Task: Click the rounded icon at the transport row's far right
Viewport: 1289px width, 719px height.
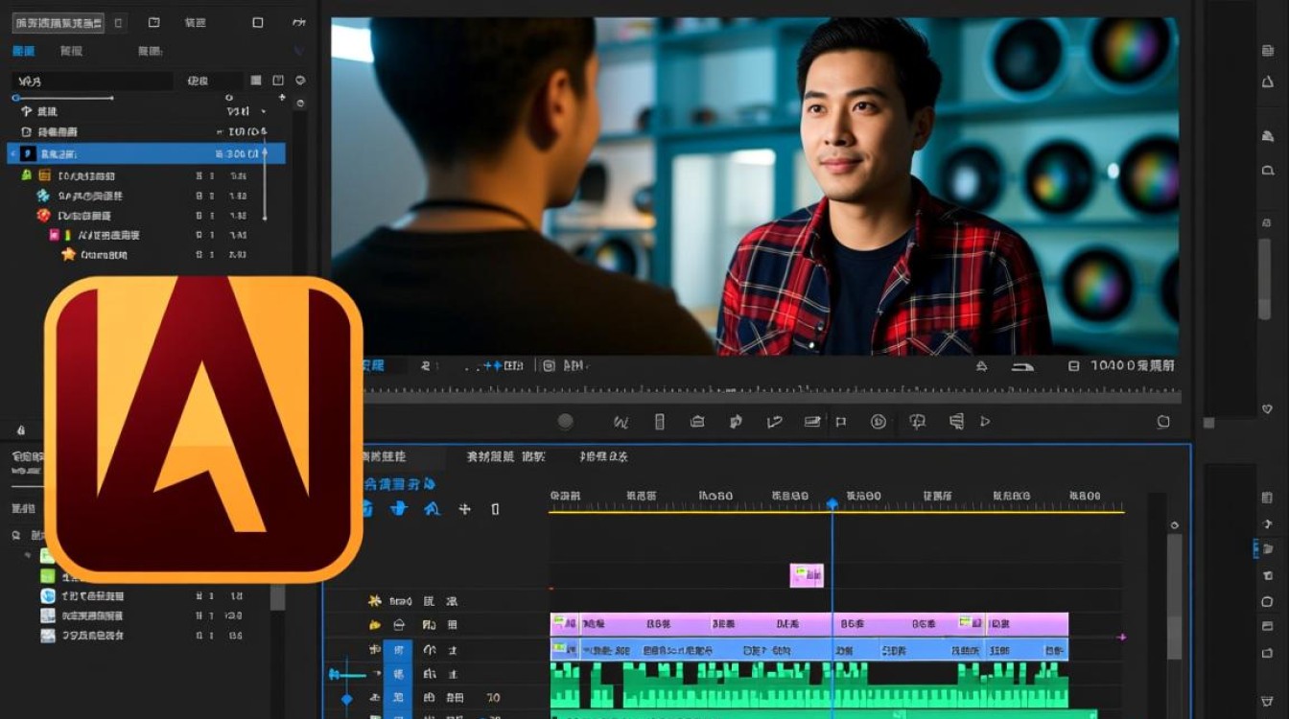Action: point(1163,421)
